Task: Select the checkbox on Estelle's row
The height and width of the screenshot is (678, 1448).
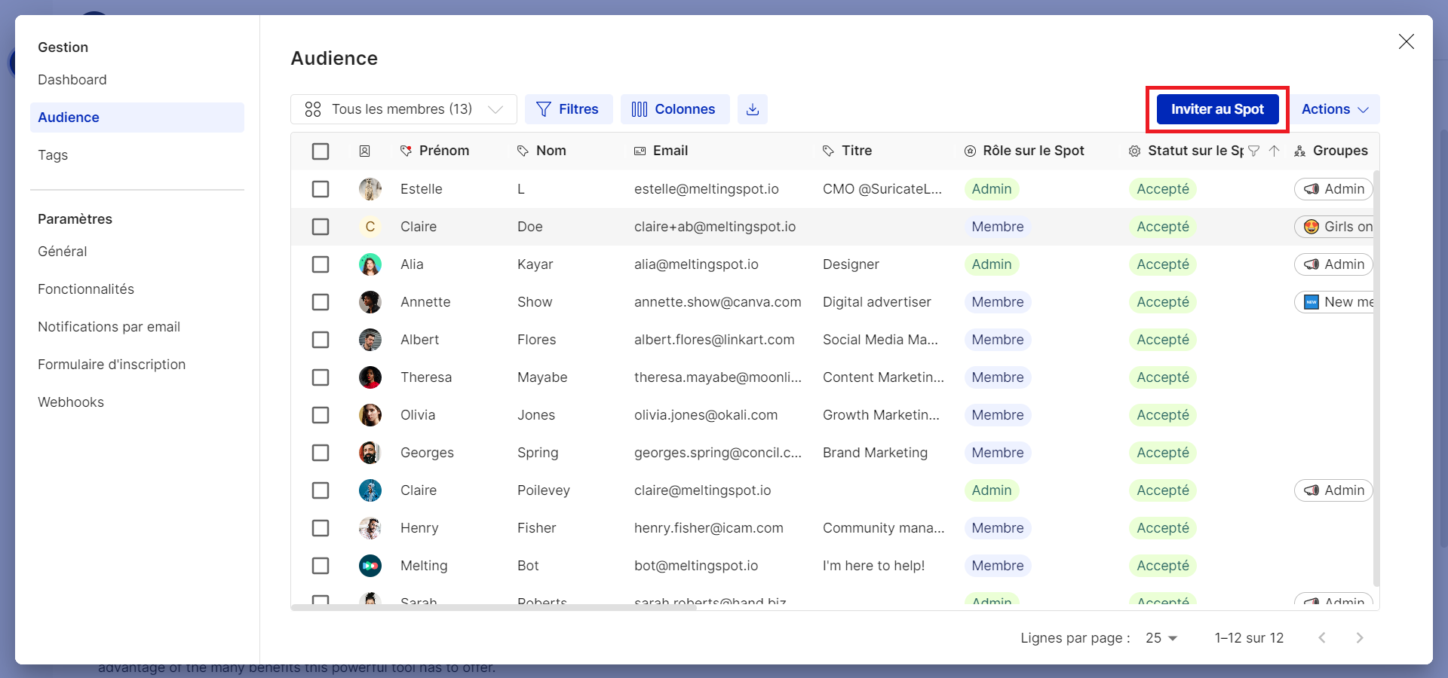Action: tap(321, 189)
